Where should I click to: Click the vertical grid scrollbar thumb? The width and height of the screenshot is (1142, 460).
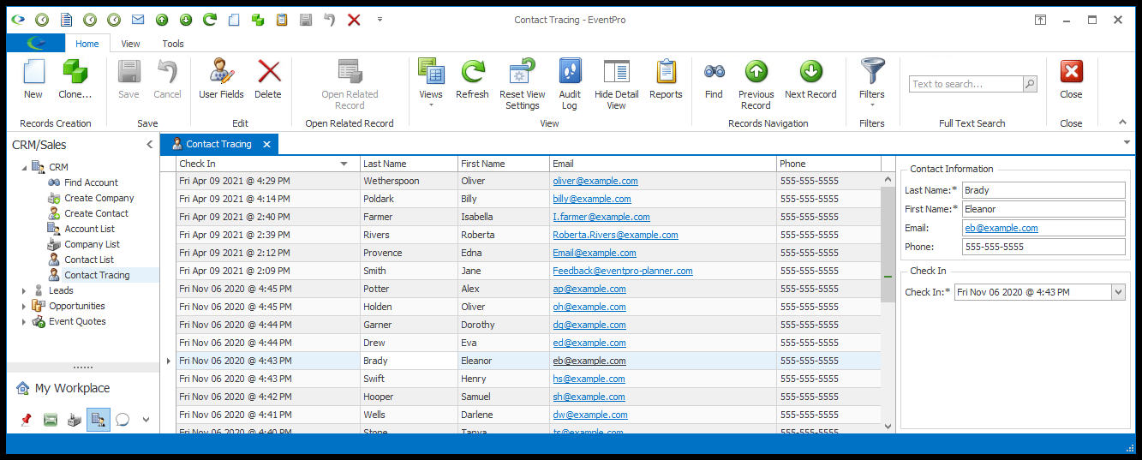[x=888, y=244]
